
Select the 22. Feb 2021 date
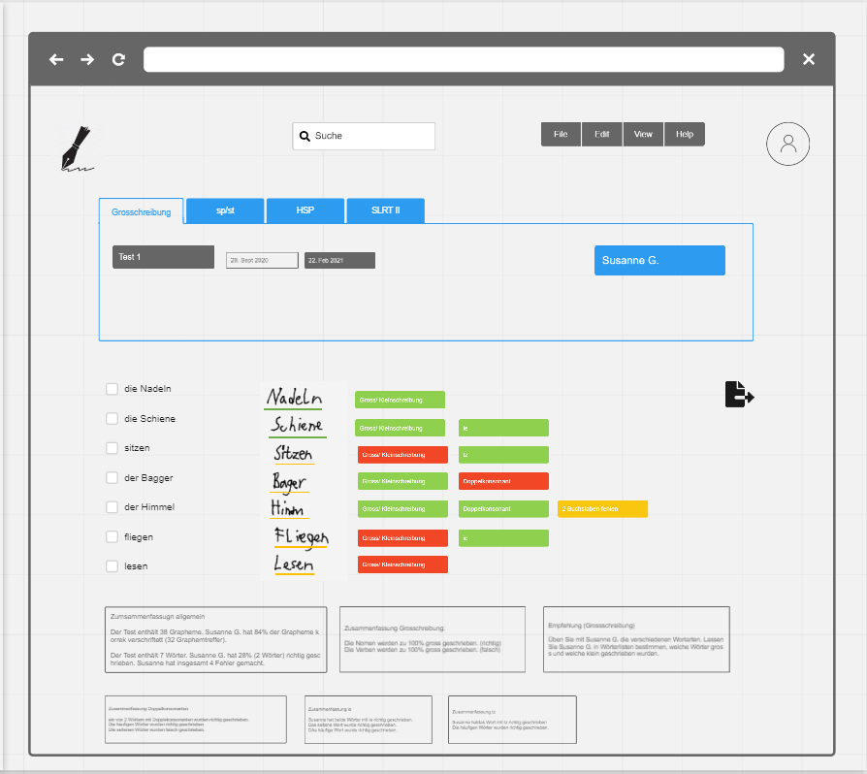pyautogui.click(x=339, y=260)
